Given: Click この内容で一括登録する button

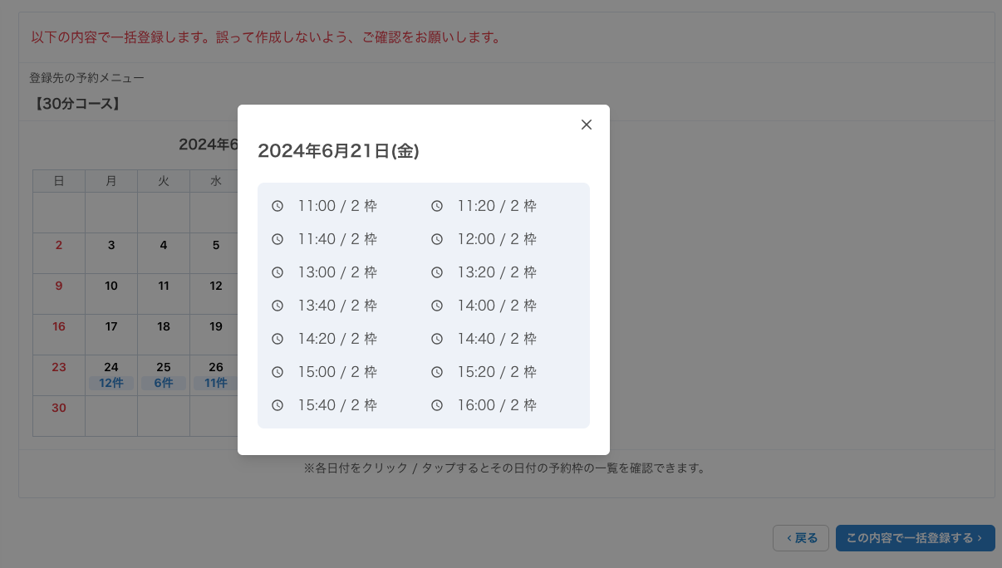Looking at the screenshot, I should (916, 538).
